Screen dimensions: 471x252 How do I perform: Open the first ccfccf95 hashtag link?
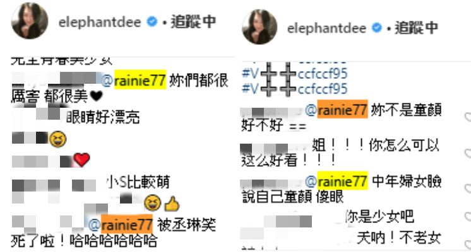(x=295, y=74)
